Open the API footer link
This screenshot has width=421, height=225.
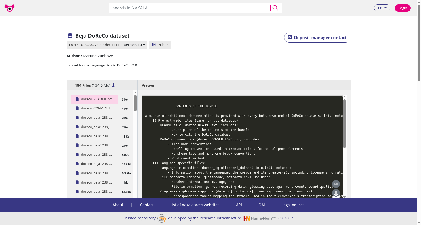(239, 205)
